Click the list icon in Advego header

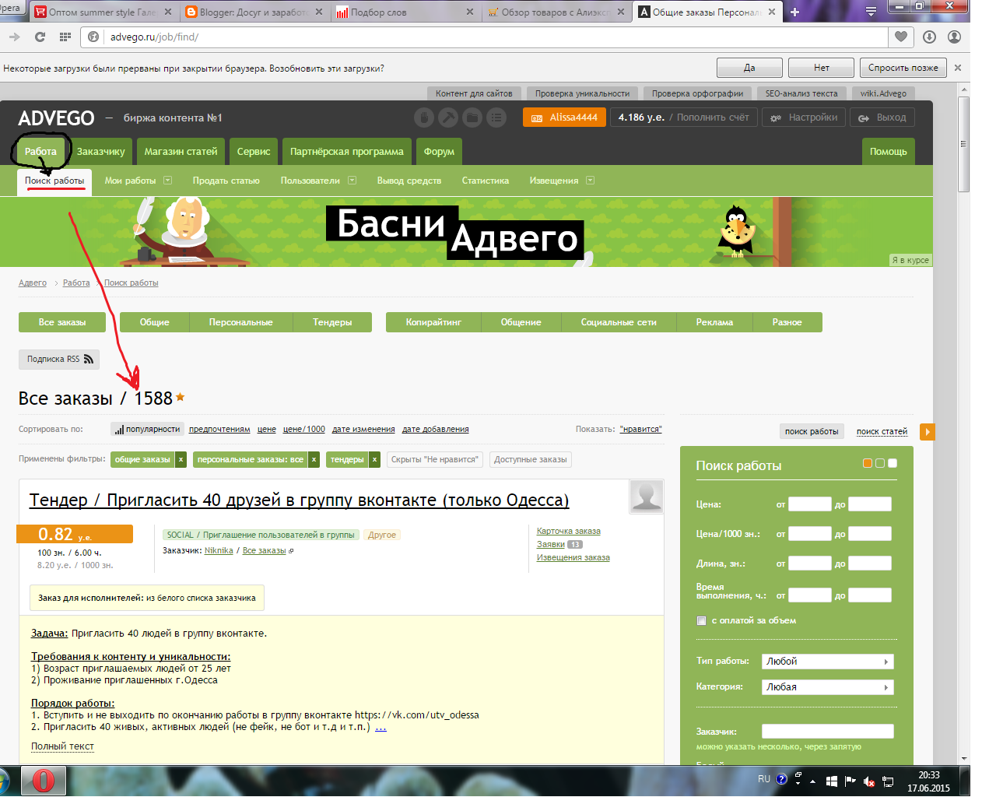(496, 118)
